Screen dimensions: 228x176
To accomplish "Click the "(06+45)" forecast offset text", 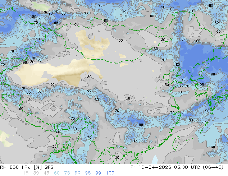I will (213, 167).
